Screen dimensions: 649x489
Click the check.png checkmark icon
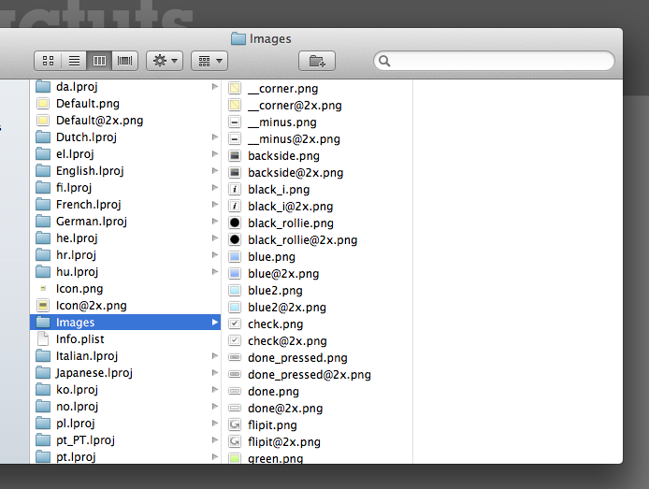235,324
